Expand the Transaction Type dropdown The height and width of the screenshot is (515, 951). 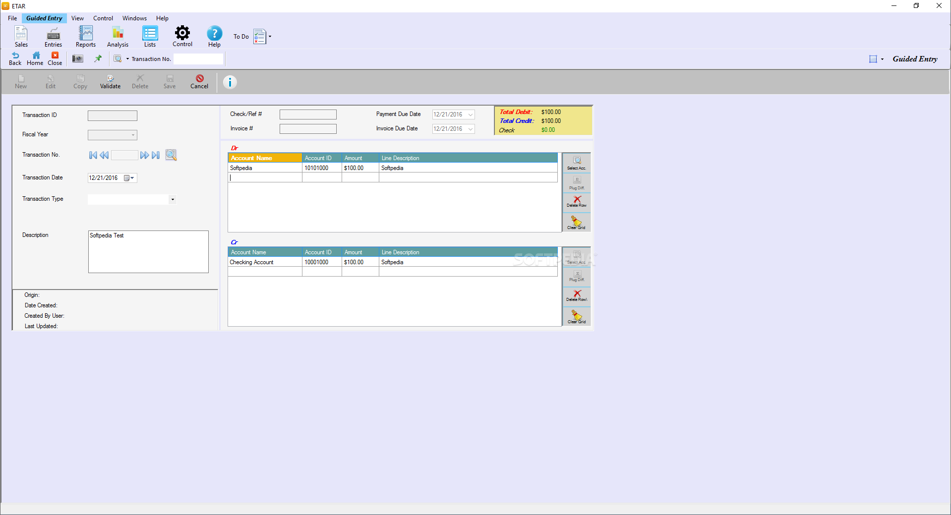coord(173,199)
